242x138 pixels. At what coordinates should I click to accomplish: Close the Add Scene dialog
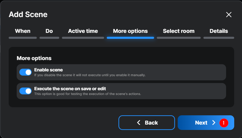229,15
